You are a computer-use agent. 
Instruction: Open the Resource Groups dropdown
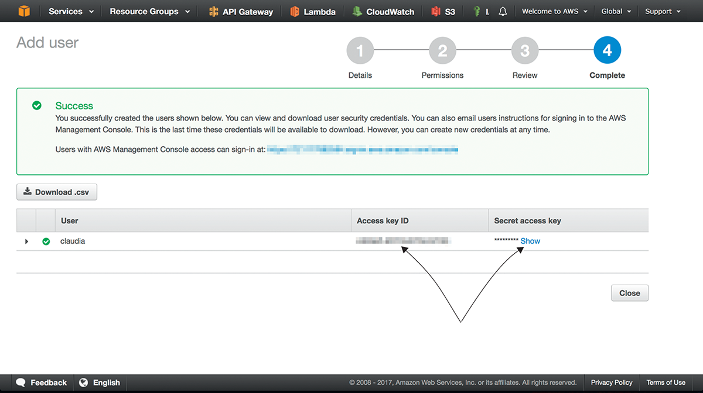click(x=149, y=12)
